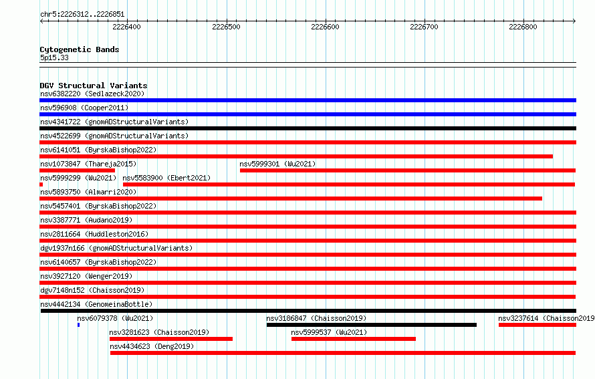
Task: Click the small blue mark under nsv6079378
Action: pos(78,325)
